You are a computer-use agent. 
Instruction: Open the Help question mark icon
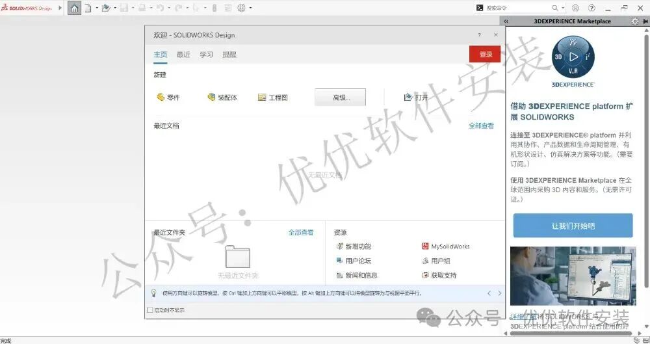pos(591,8)
